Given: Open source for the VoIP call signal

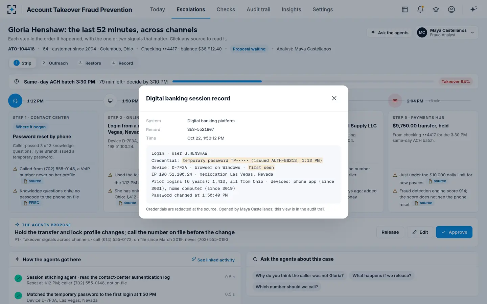Looking at the screenshot, I should pyautogui.click(x=32, y=181).
